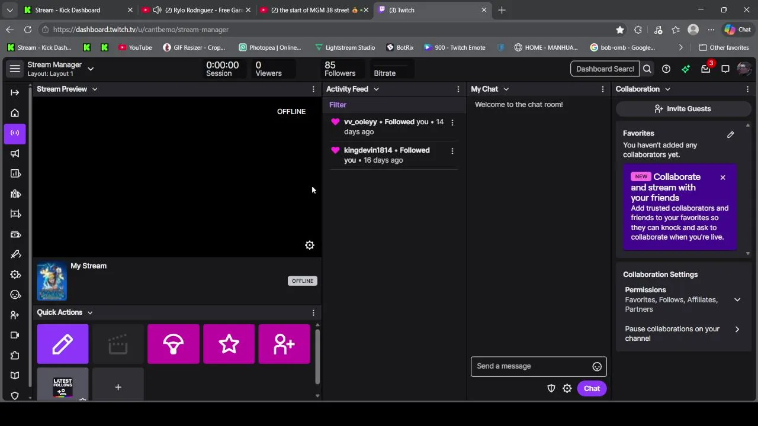Click the Filter link in Activity Feed
The height and width of the screenshot is (426, 758).
coord(338,105)
